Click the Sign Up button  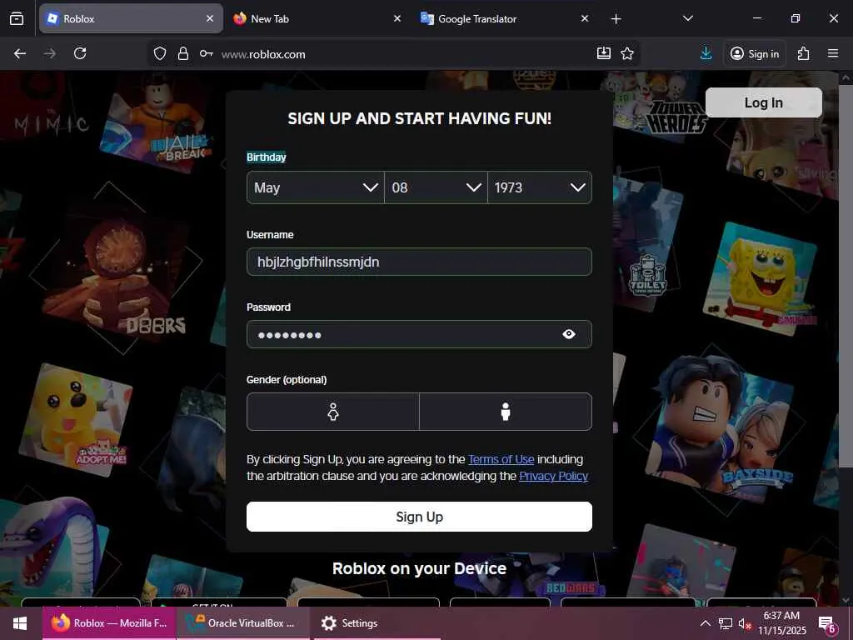pos(419,517)
